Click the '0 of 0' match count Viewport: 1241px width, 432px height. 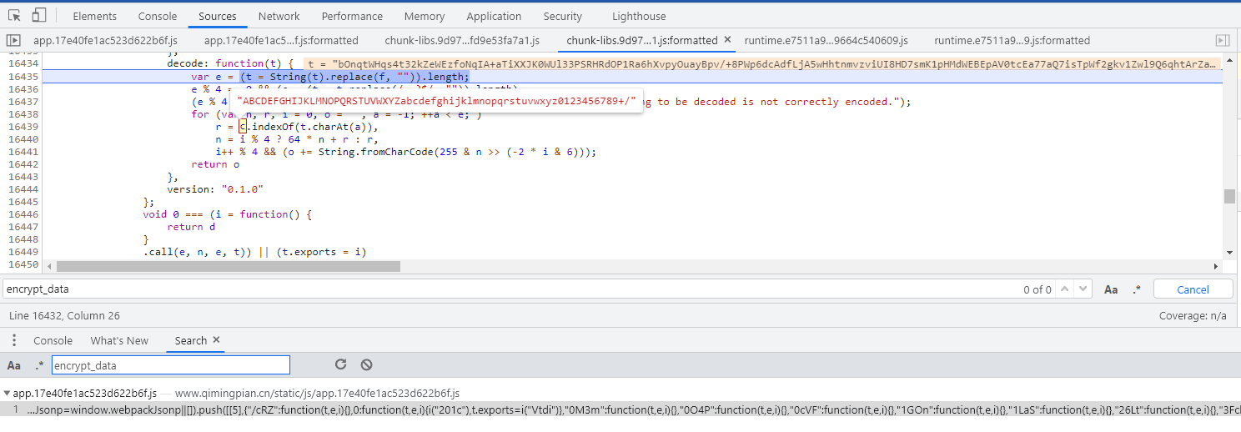pyautogui.click(x=1038, y=289)
